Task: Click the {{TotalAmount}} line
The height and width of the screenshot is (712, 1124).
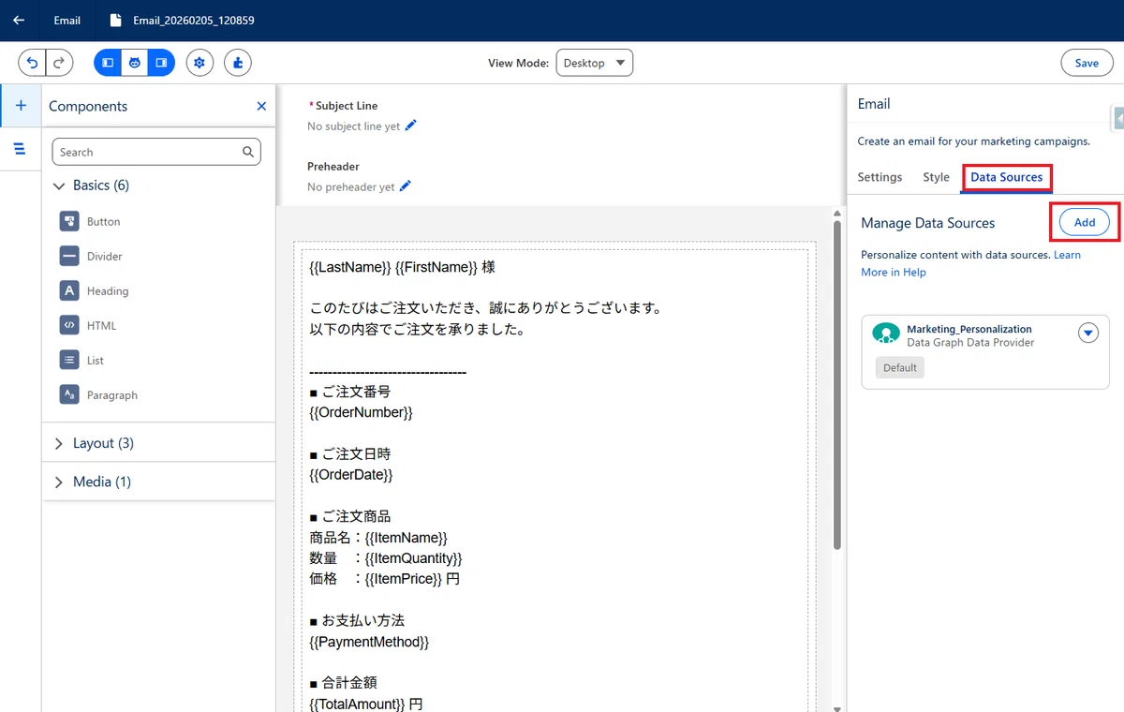Action: point(366,704)
